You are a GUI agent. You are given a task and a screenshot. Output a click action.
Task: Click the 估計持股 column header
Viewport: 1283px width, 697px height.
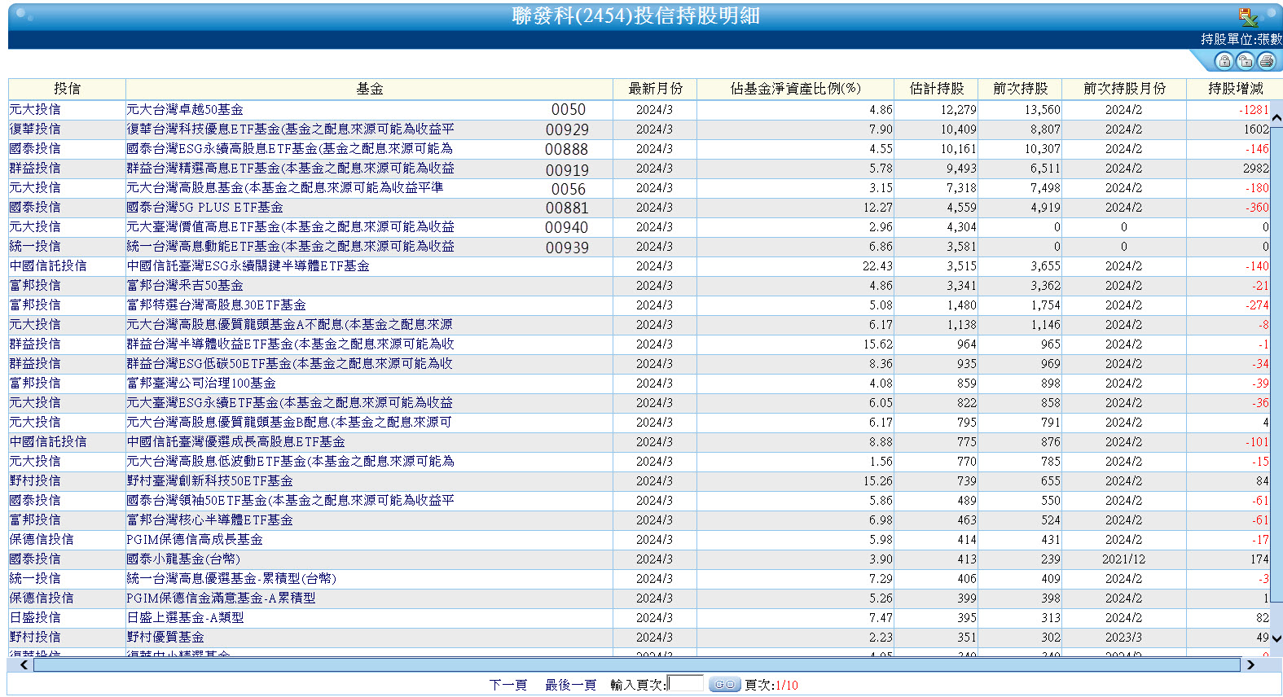click(937, 89)
